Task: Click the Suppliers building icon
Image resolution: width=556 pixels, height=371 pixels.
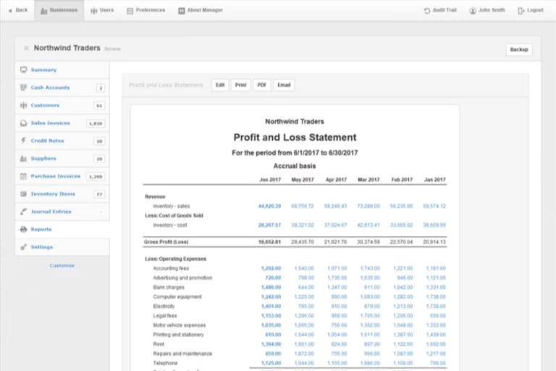Action: pos(23,159)
